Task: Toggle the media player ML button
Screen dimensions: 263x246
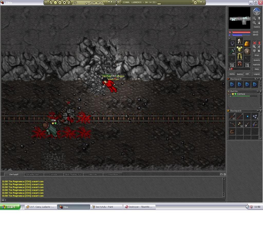Action: [100, 3]
